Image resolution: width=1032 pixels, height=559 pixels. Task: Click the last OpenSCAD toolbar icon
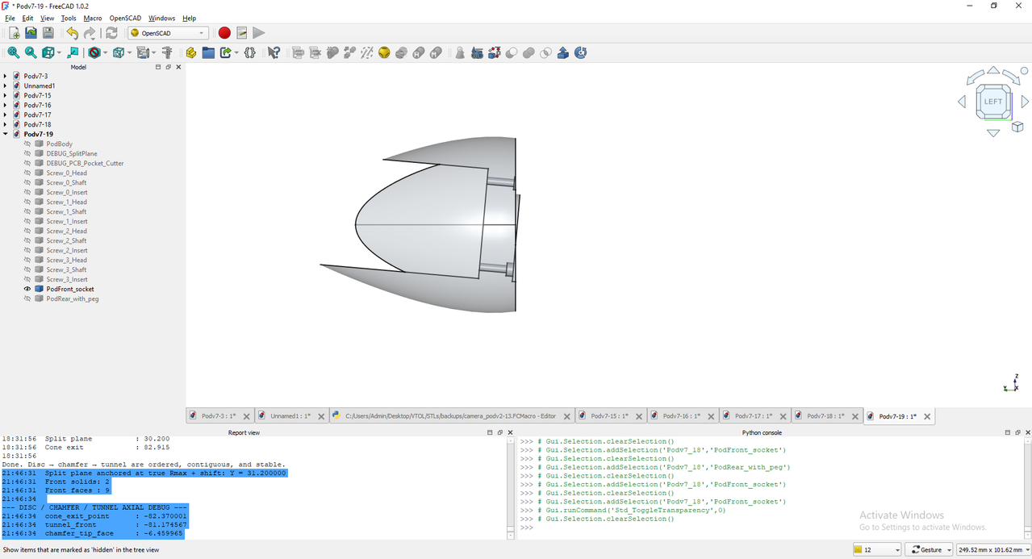[x=580, y=52]
